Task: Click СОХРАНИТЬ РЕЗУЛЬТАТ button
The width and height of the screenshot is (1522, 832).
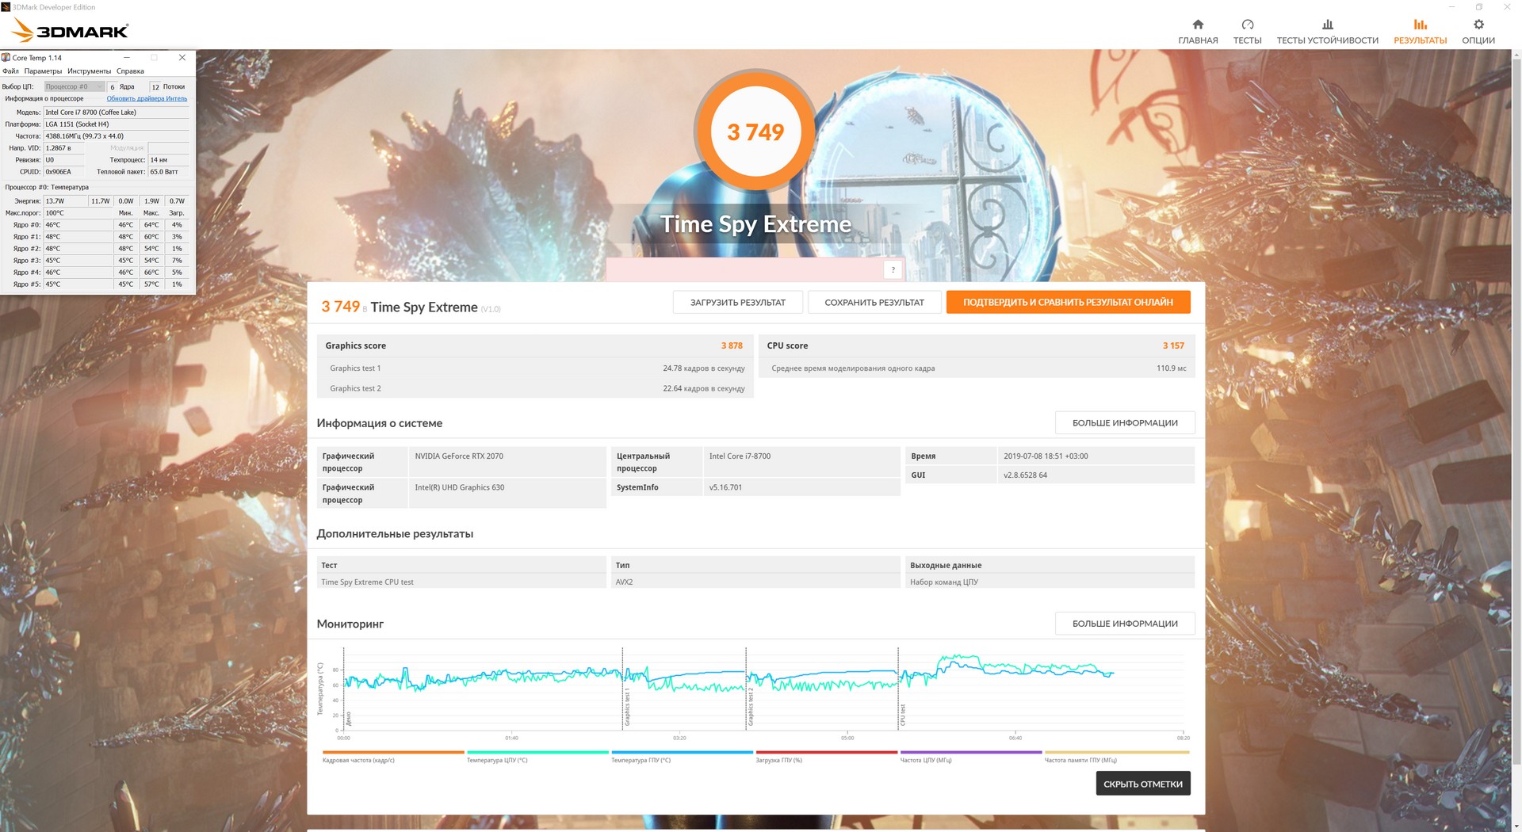Action: pyautogui.click(x=874, y=302)
